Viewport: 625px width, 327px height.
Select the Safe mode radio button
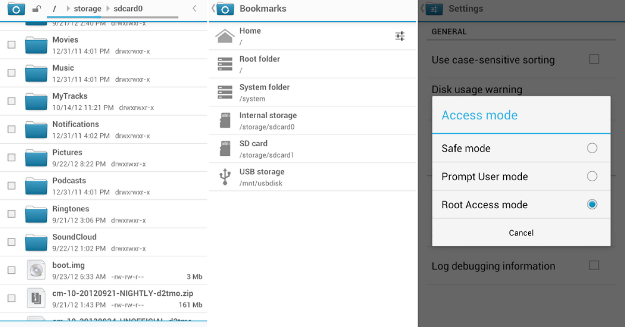coord(592,148)
